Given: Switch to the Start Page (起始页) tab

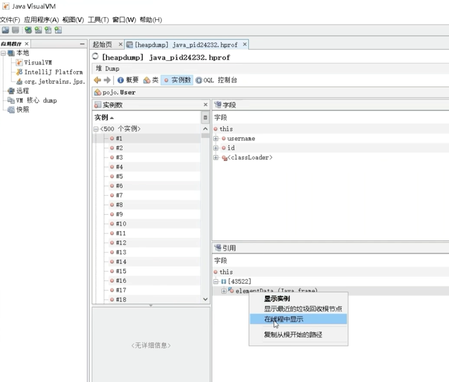Looking at the screenshot, I should 102,44.
